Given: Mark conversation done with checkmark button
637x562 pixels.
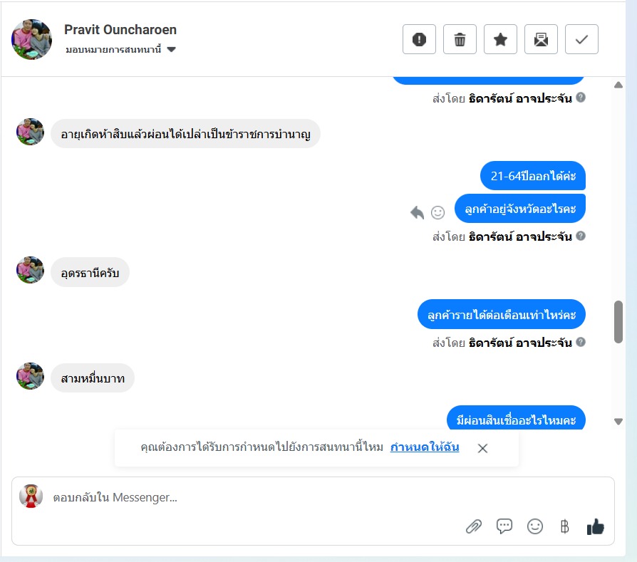Looking at the screenshot, I should tap(581, 40).
